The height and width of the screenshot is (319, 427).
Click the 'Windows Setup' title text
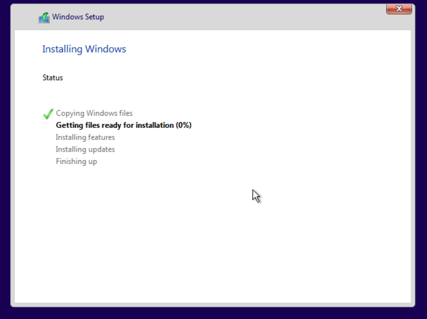pyautogui.click(x=78, y=17)
